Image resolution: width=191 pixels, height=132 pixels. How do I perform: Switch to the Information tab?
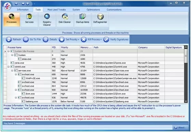23,10
